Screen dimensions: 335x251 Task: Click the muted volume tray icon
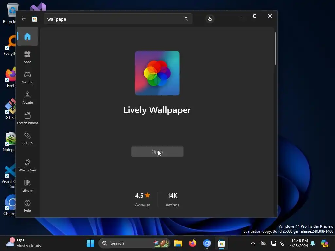click(282, 243)
